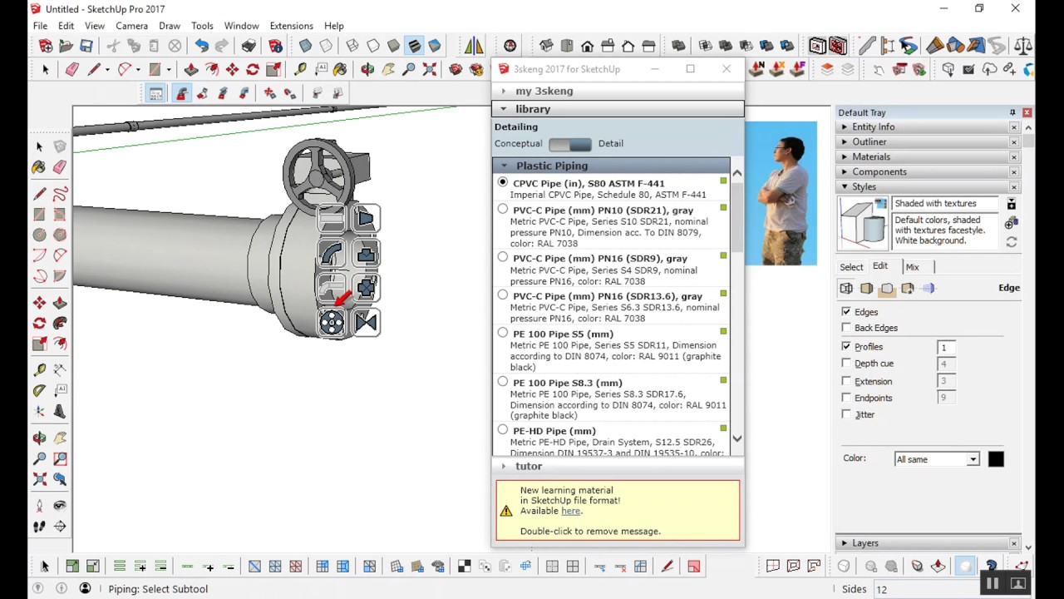This screenshot has height=599, width=1064.
Task: Select PE 100 Pipe S5 (mm) option
Action: 502,333
